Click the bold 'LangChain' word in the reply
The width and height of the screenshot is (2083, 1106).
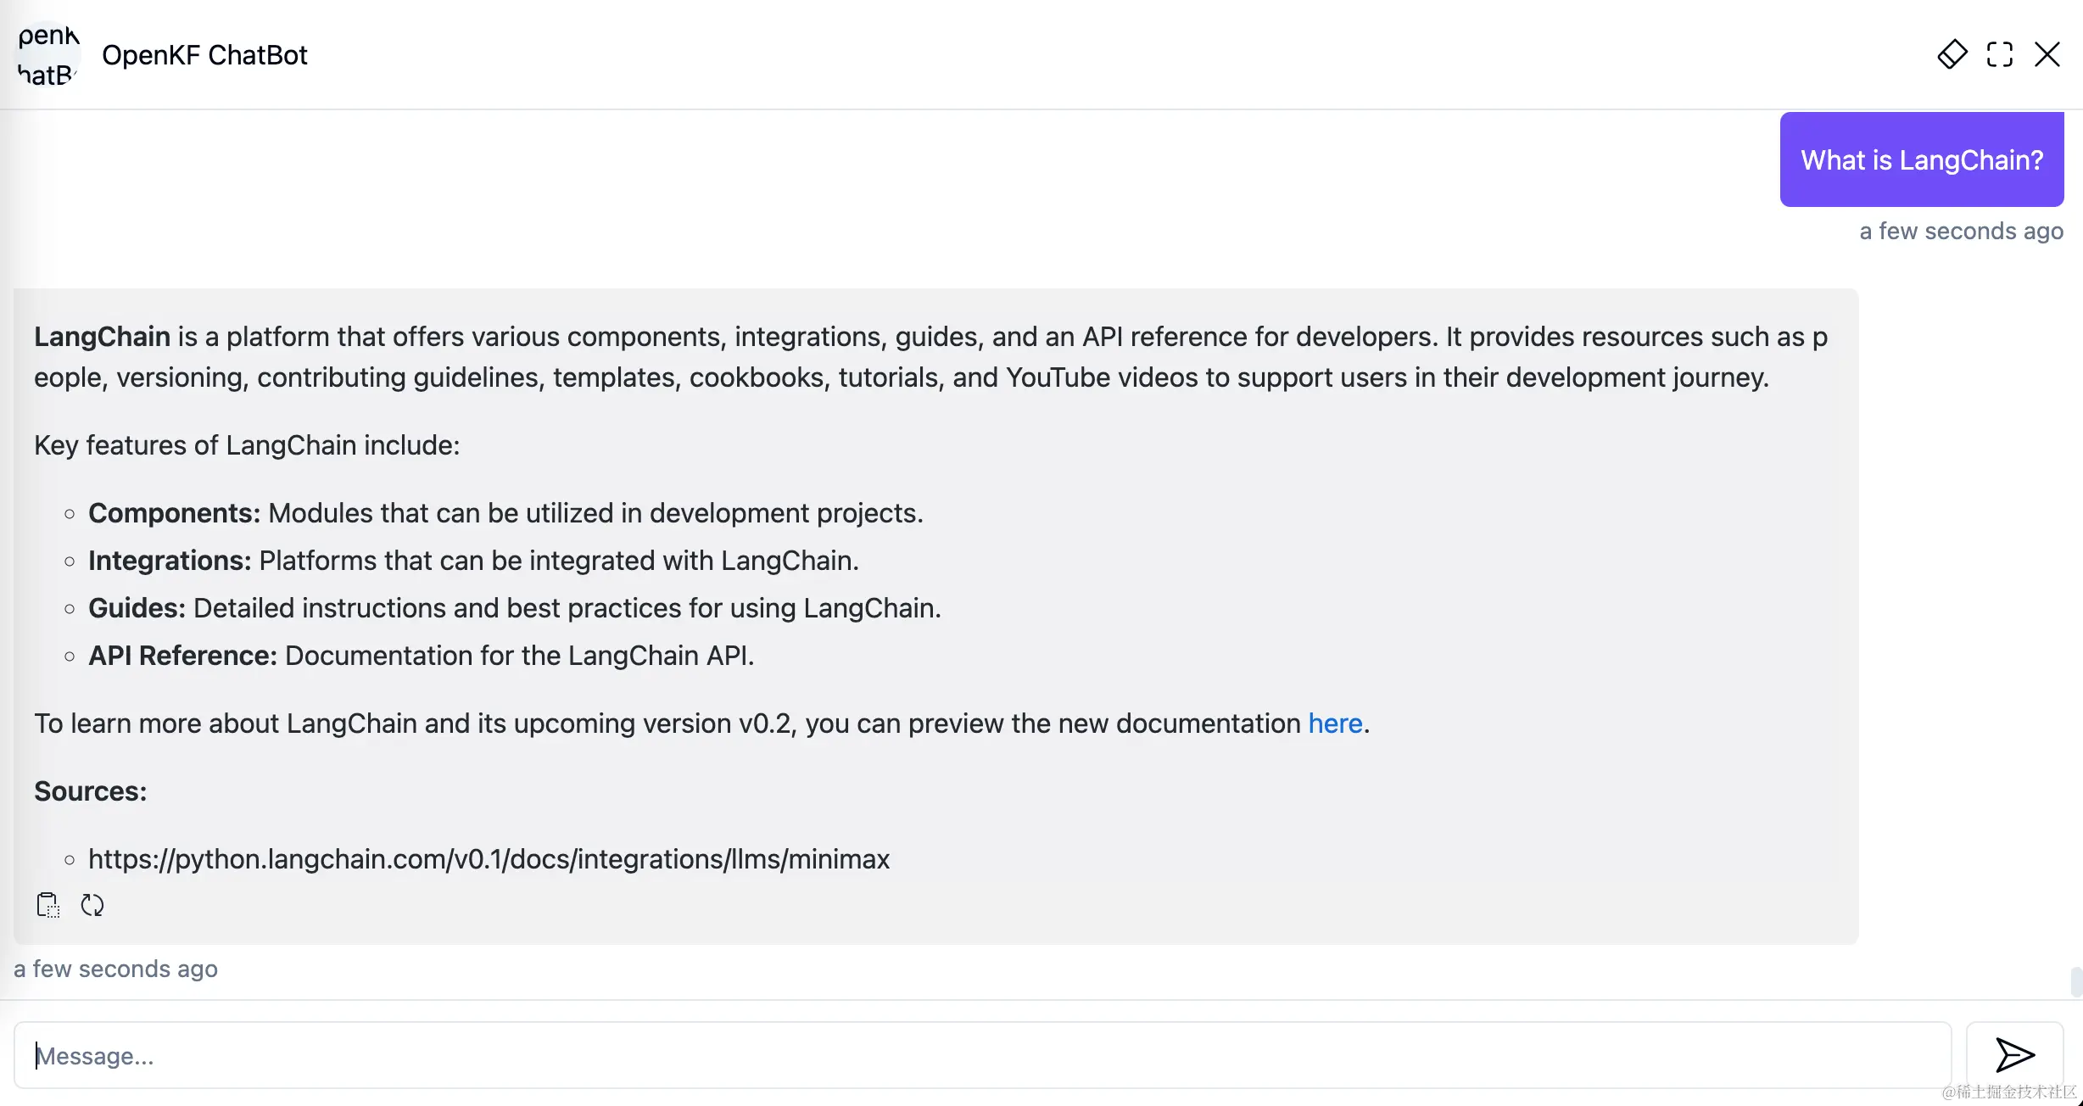click(x=102, y=337)
